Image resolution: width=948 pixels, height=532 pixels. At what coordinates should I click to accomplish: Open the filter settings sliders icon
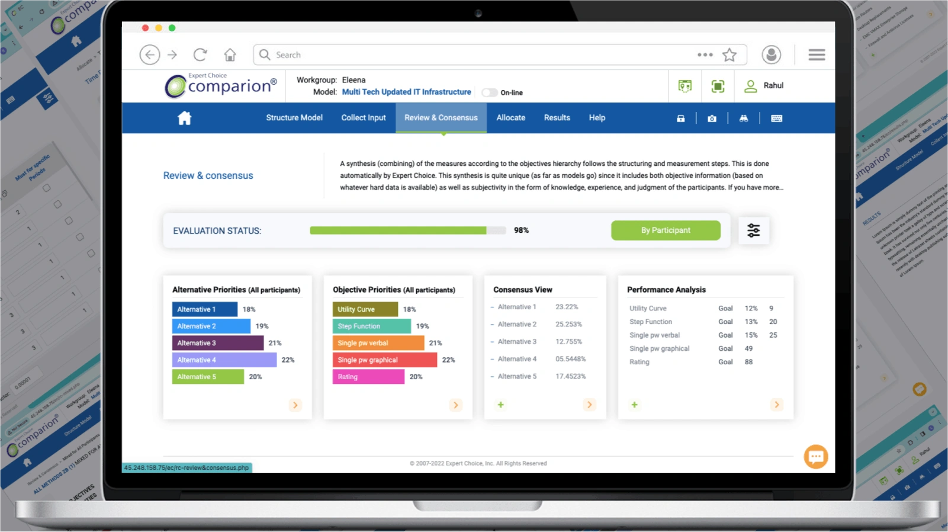point(753,230)
